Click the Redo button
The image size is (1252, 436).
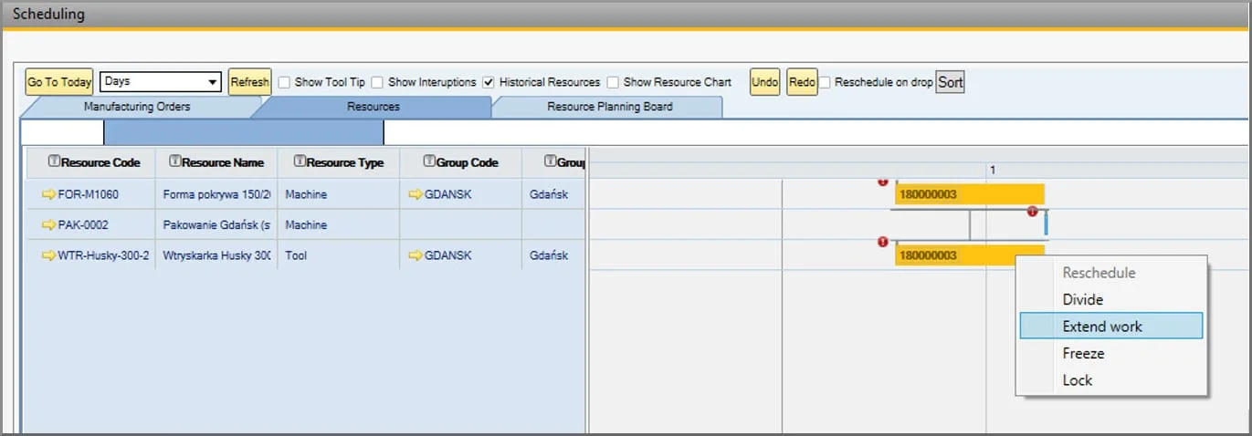tap(802, 82)
